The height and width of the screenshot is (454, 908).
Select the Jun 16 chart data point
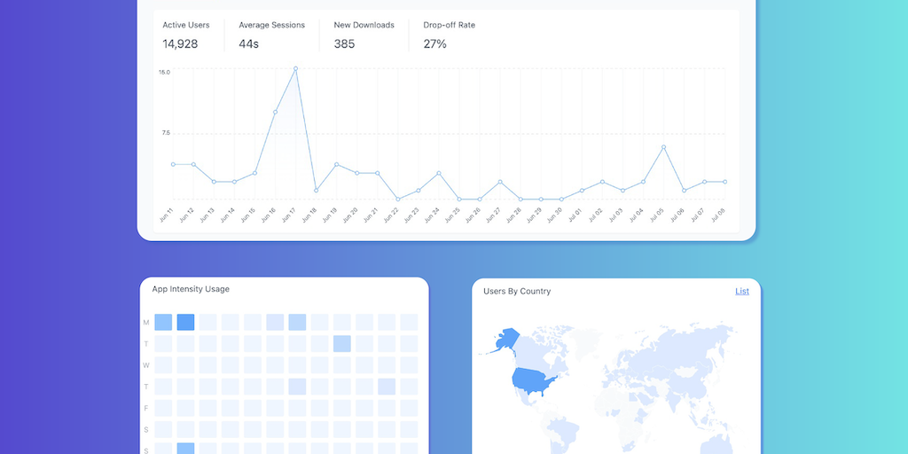pyautogui.click(x=275, y=112)
